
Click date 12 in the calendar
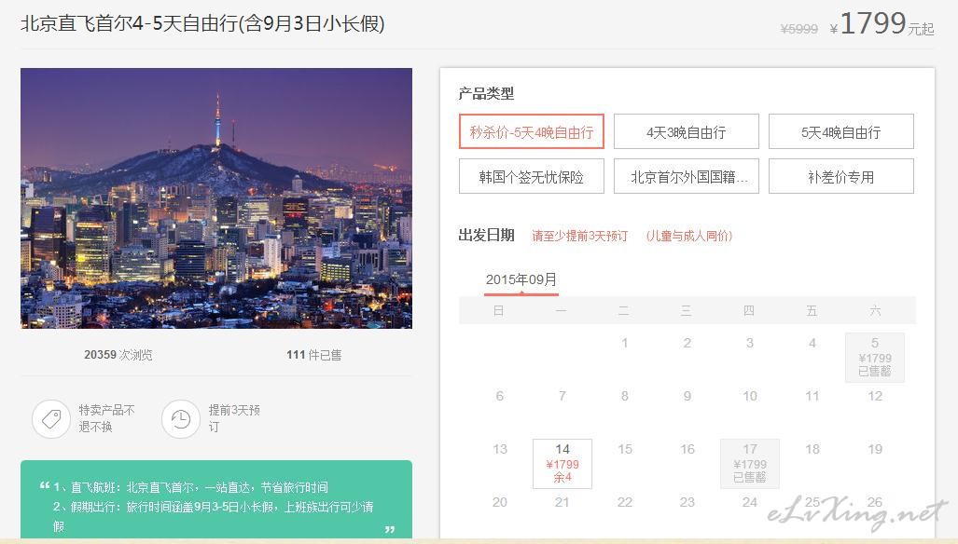875,396
